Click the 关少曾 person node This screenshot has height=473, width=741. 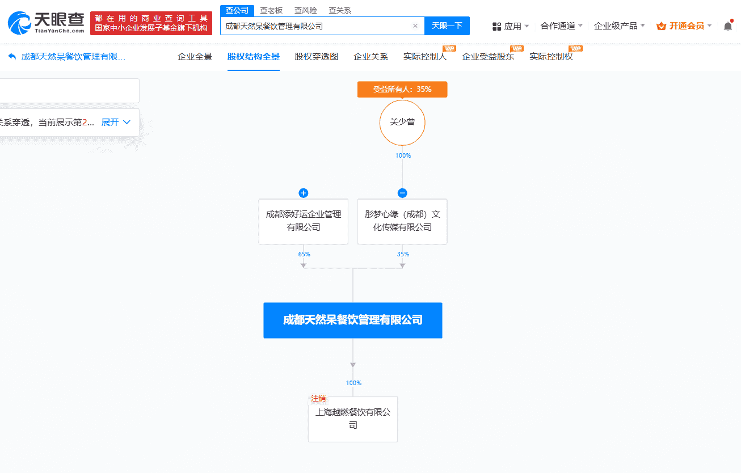pyautogui.click(x=402, y=123)
